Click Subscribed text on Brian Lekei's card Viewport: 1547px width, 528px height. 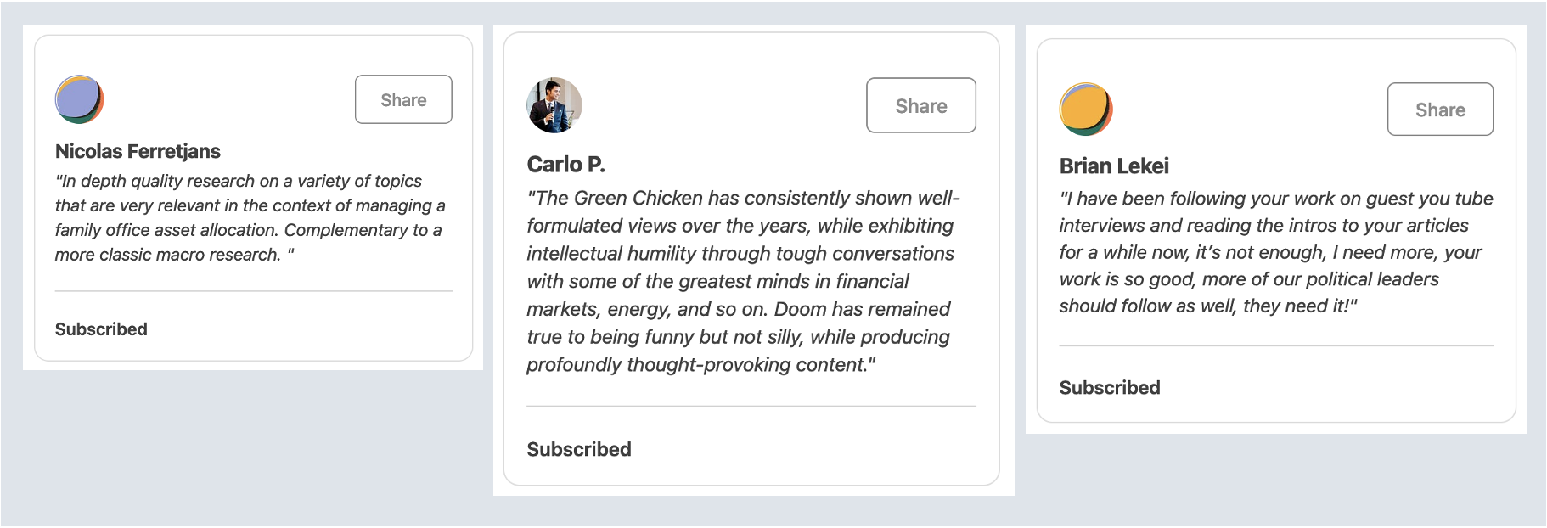click(x=1110, y=388)
